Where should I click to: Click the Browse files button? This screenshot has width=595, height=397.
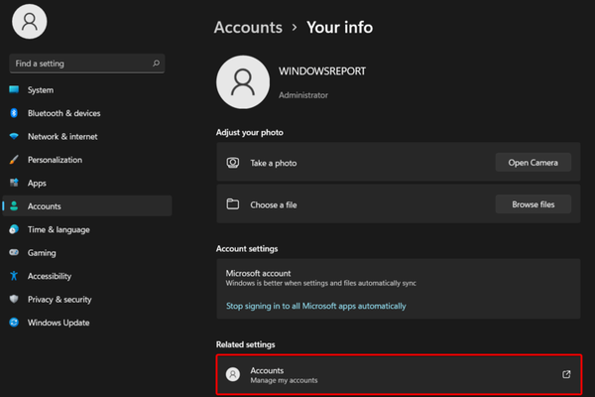(x=533, y=204)
